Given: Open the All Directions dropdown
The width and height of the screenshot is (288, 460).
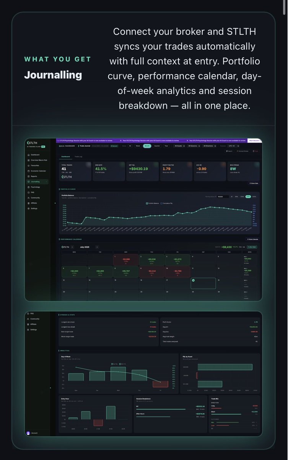Looking at the screenshot, I should [x=209, y=146].
